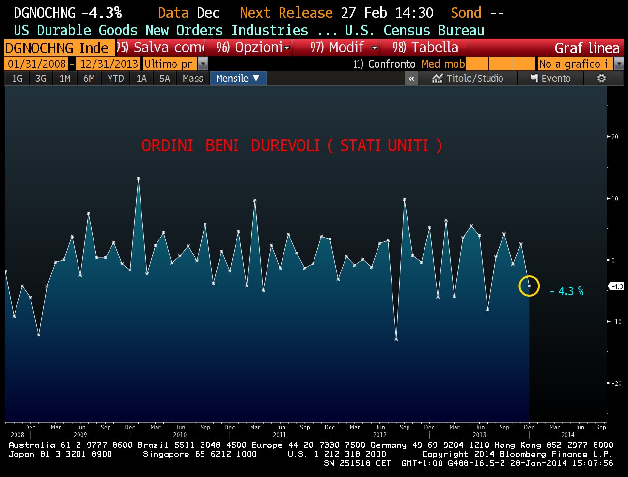Select the 5A time range
Screen dimensions: 628x477
pyautogui.click(x=165, y=79)
